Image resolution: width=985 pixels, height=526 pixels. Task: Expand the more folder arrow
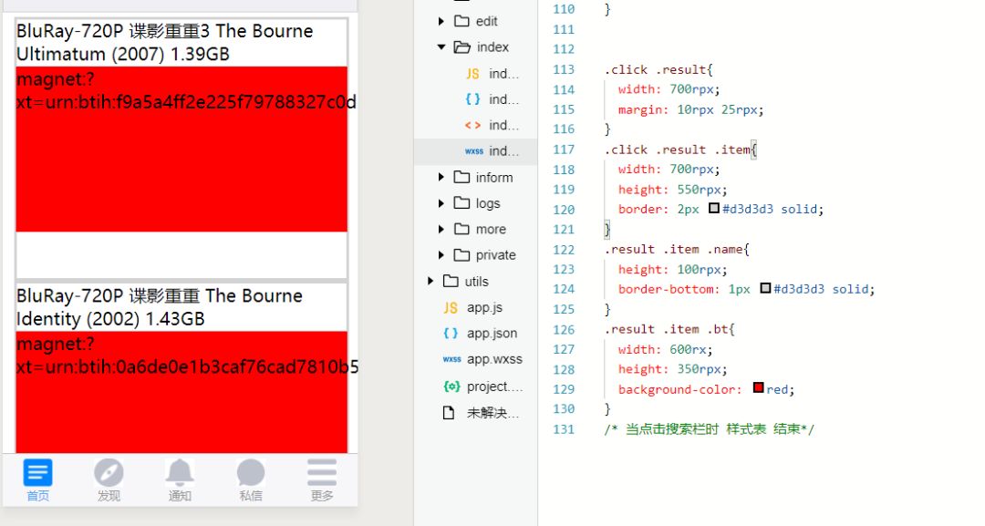click(441, 229)
